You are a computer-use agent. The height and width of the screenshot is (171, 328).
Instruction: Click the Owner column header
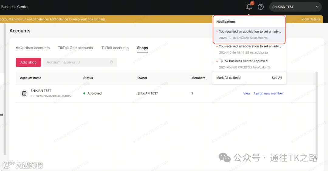(x=142, y=78)
